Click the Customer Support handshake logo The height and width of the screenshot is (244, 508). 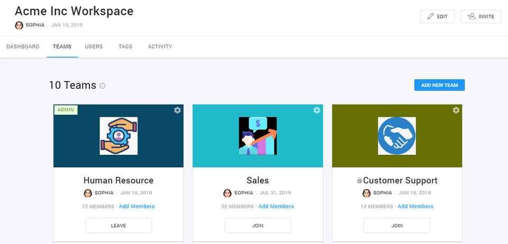coord(397,136)
